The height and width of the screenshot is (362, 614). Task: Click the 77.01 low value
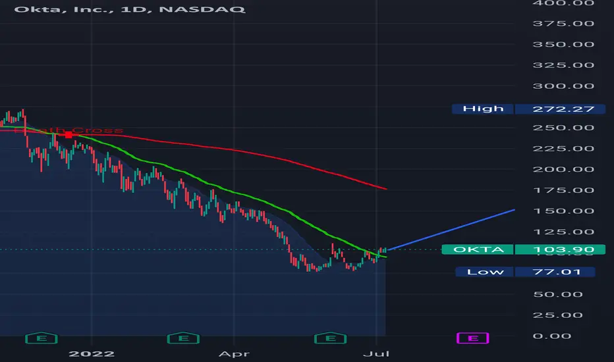(555, 272)
